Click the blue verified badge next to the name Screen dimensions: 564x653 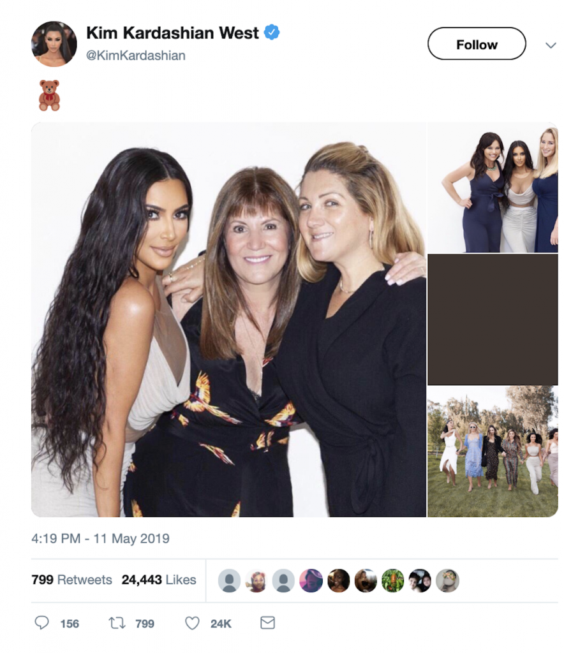pos(272,33)
